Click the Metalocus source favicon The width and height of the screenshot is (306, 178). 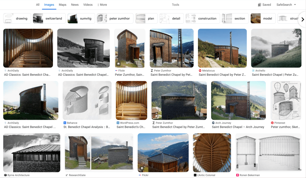200,71
